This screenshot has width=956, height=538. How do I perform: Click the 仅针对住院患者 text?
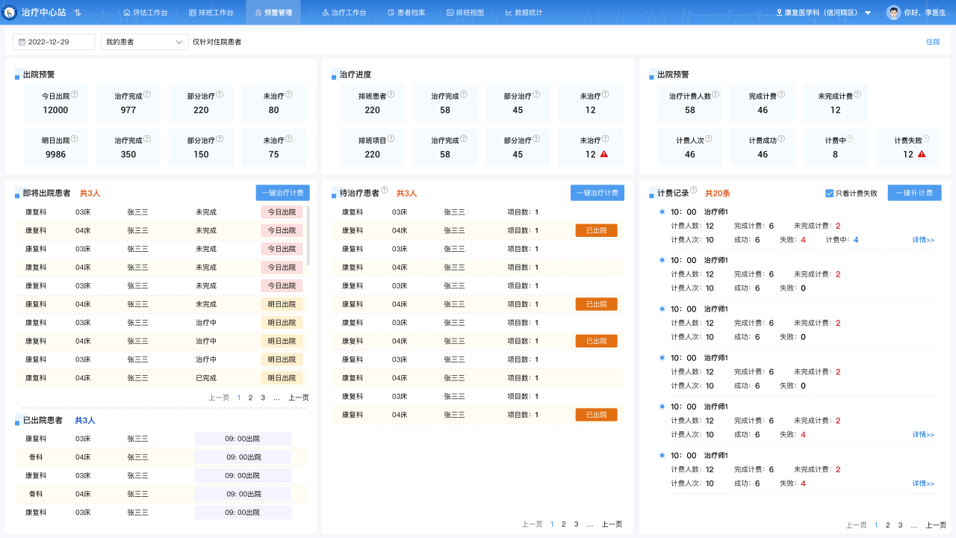(x=217, y=42)
